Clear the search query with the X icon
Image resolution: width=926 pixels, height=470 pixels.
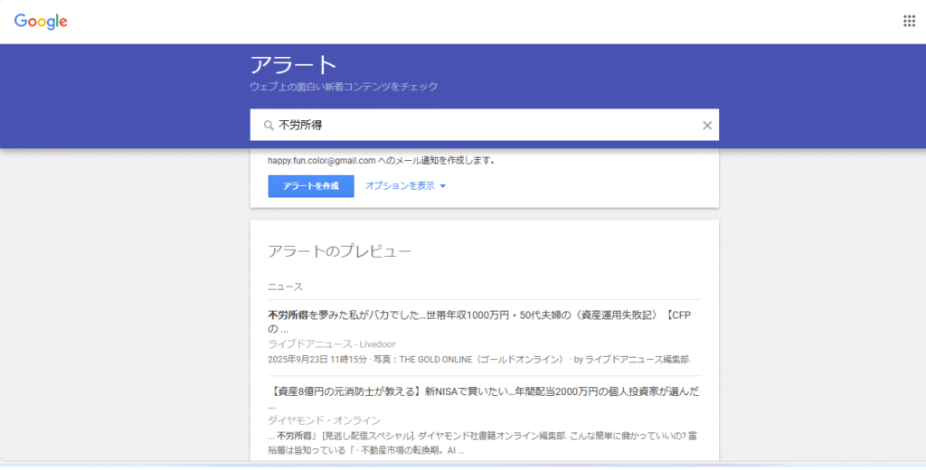pyautogui.click(x=707, y=126)
